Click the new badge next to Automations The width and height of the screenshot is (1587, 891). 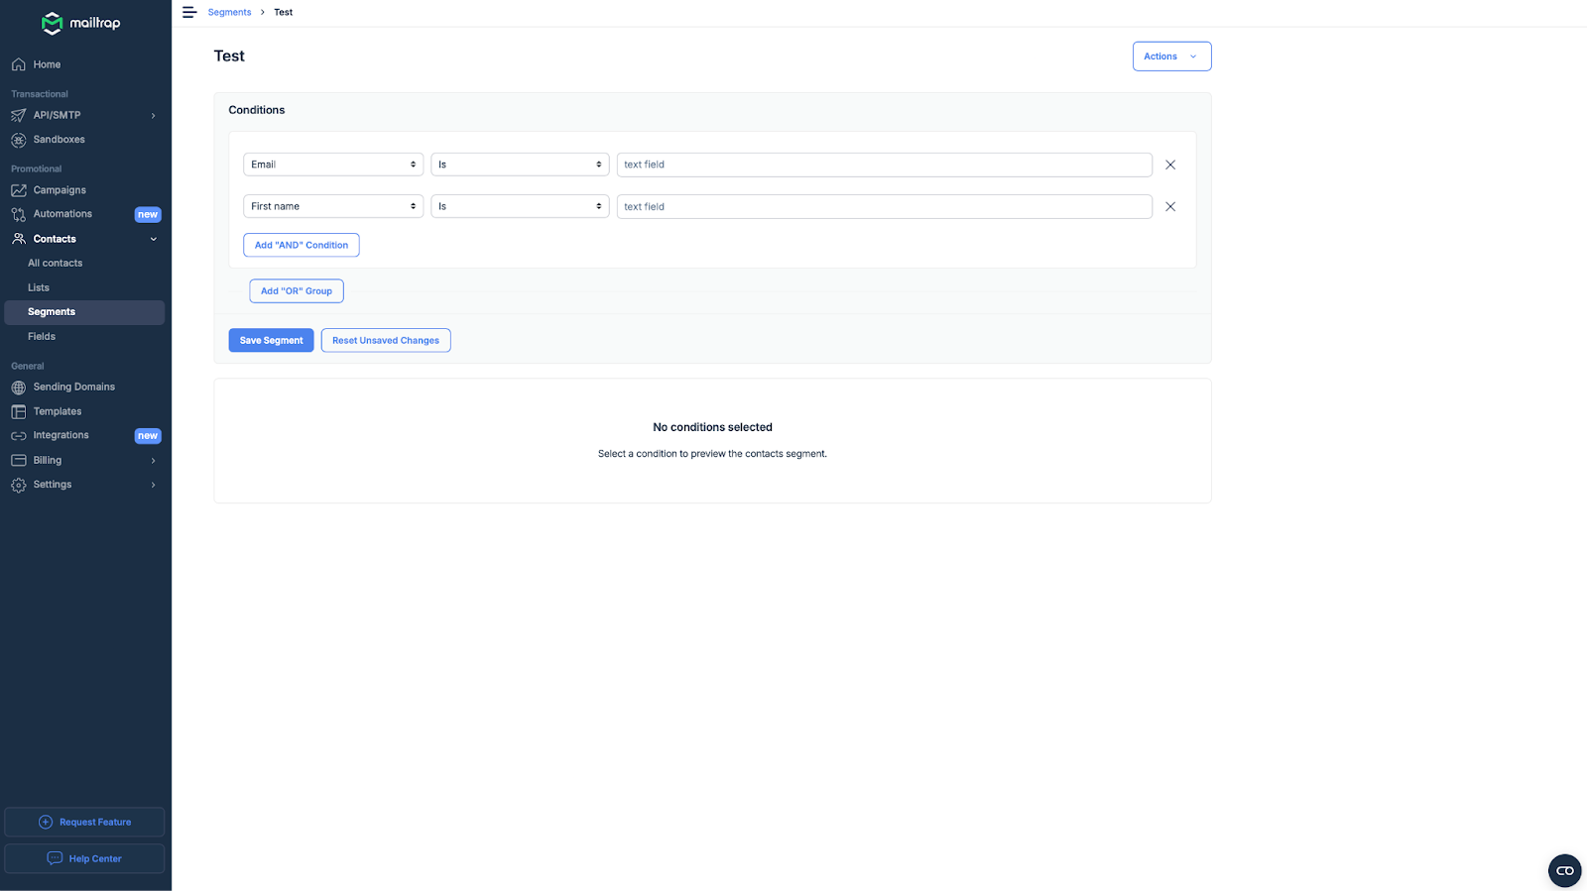[148, 214]
